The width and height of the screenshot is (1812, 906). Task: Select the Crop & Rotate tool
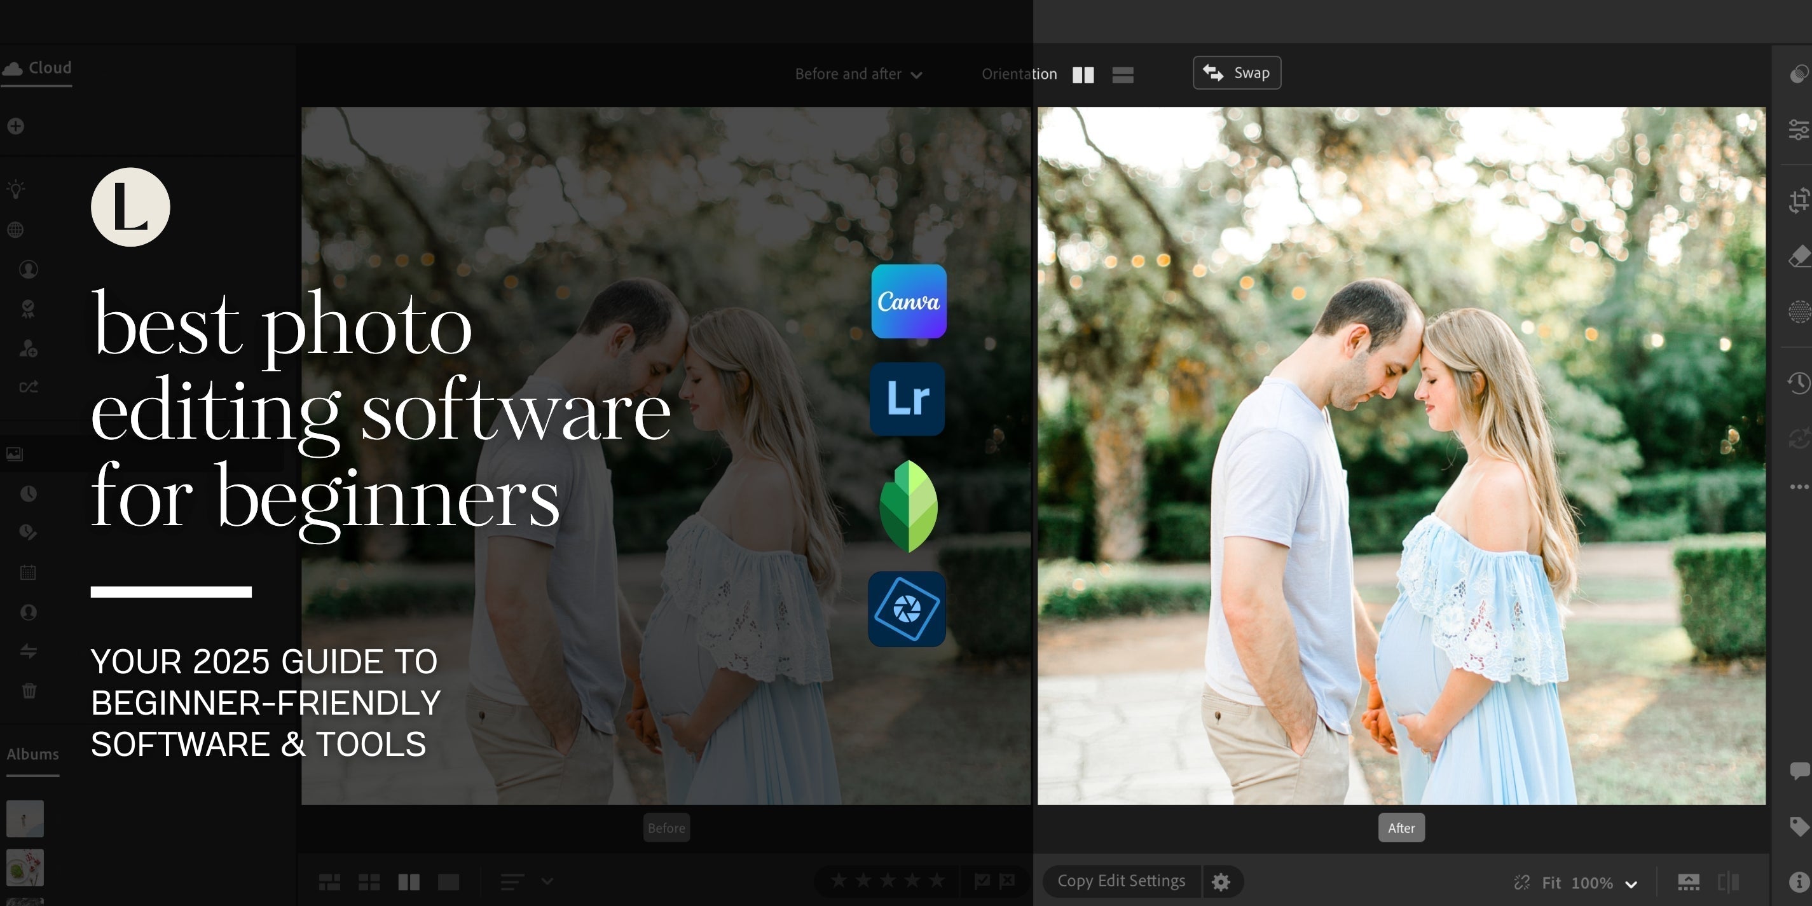point(1799,200)
